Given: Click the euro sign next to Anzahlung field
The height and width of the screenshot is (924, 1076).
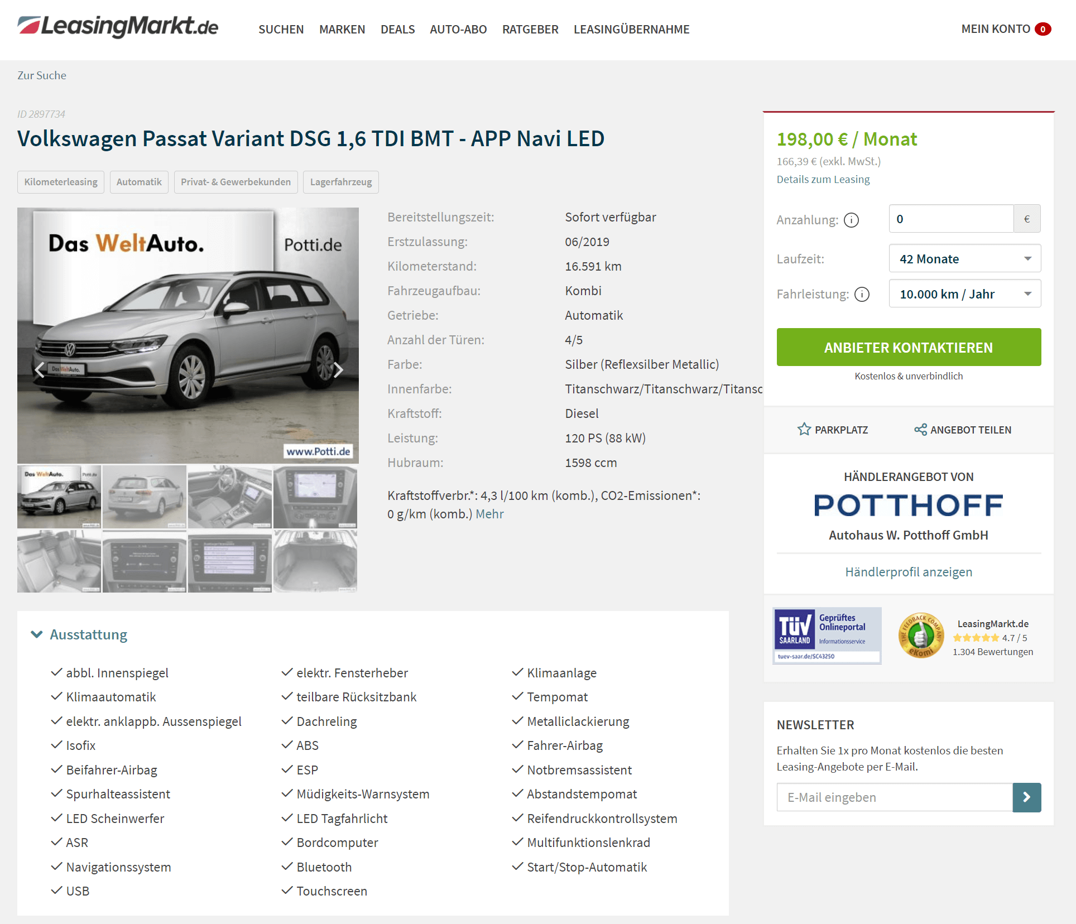Looking at the screenshot, I should [x=1027, y=219].
